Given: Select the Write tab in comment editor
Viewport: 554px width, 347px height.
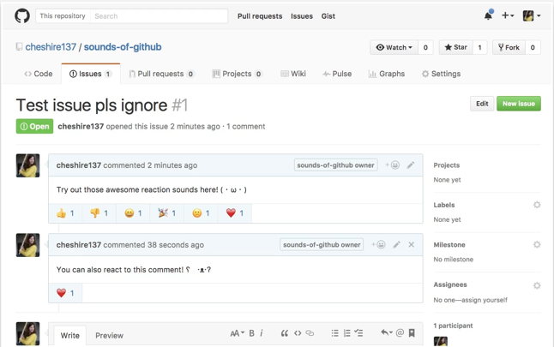Looking at the screenshot, I should coord(70,335).
